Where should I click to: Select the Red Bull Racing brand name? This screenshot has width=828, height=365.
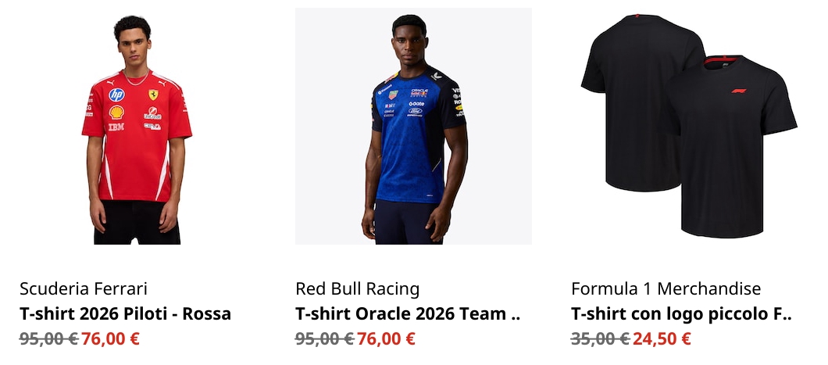point(358,289)
